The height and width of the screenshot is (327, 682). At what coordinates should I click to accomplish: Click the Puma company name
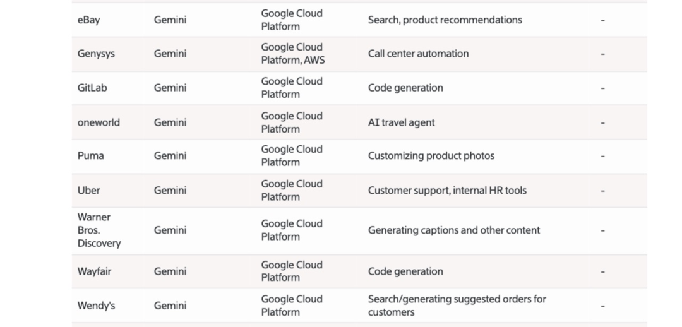90,156
